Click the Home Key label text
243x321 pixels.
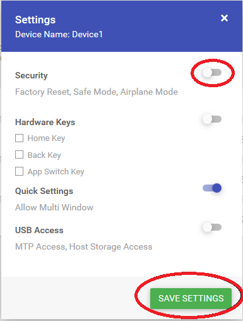46,138
